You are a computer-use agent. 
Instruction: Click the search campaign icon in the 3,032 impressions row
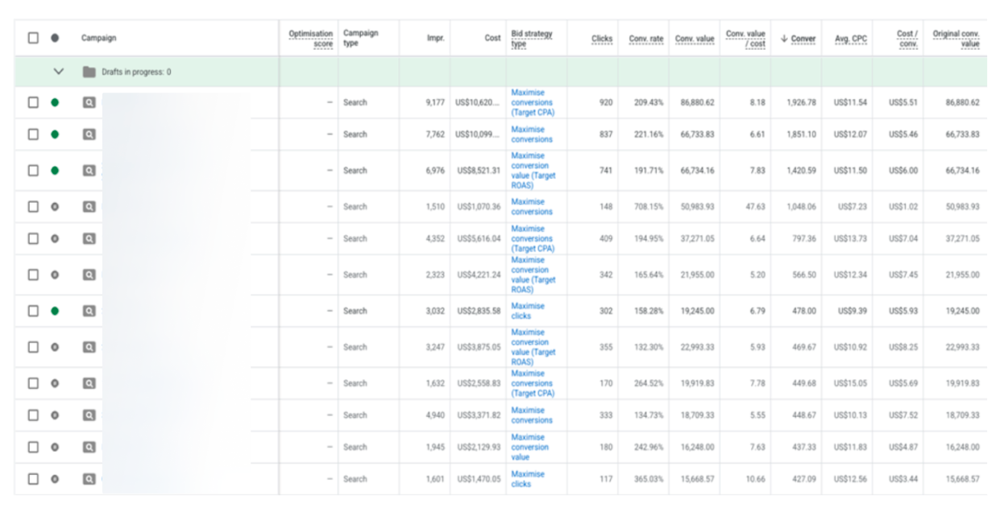tap(89, 311)
